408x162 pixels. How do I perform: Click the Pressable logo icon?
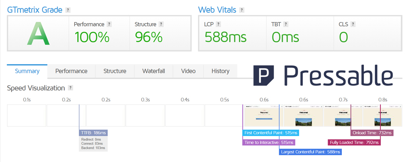[264, 75]
